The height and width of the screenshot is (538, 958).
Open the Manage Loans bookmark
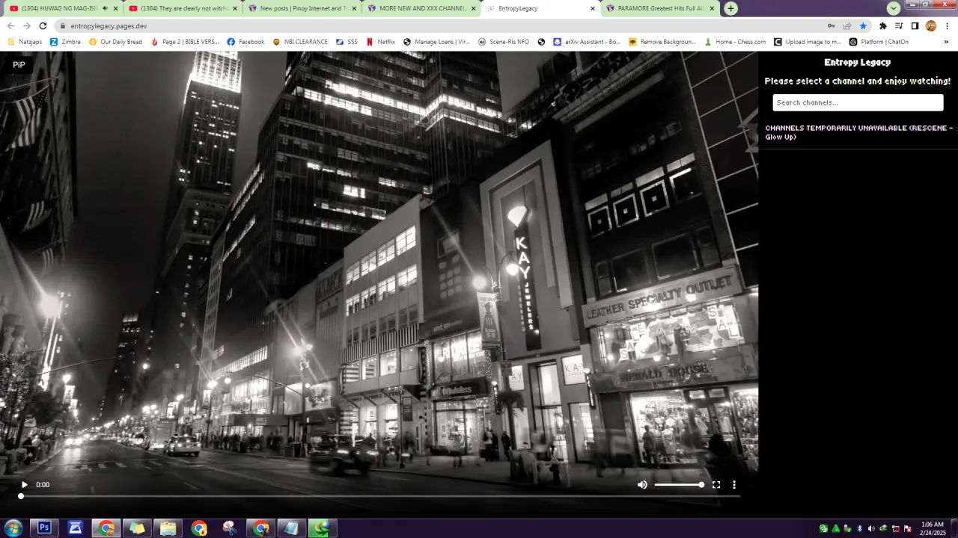click(436, 42)
